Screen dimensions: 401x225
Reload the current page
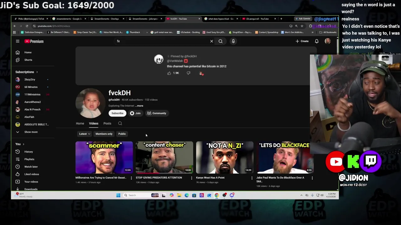click(x=27, y=26)
